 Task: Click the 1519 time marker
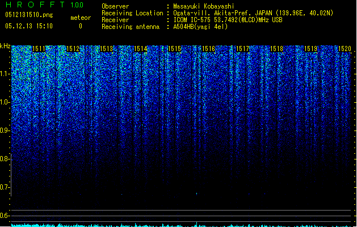point(311,49)
